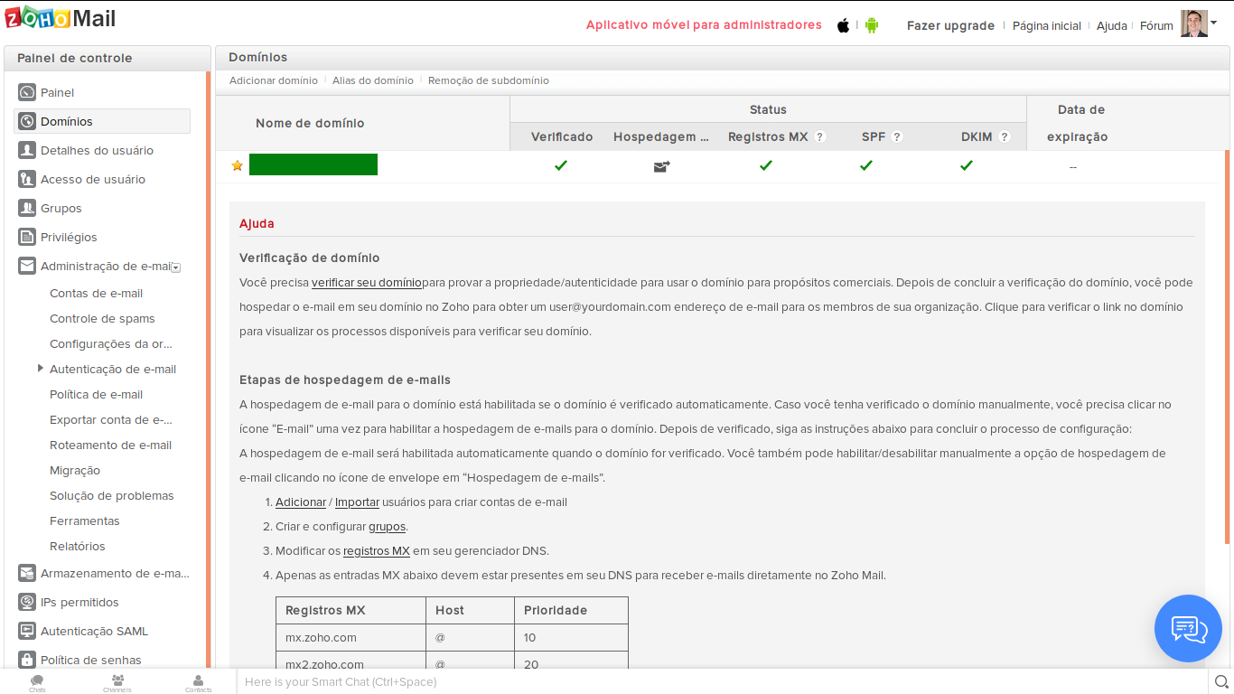This screenshot has width=1234, height=694.
Task: Select Roteamento de e-mail in sidebar
Action: tap(110, 445)
